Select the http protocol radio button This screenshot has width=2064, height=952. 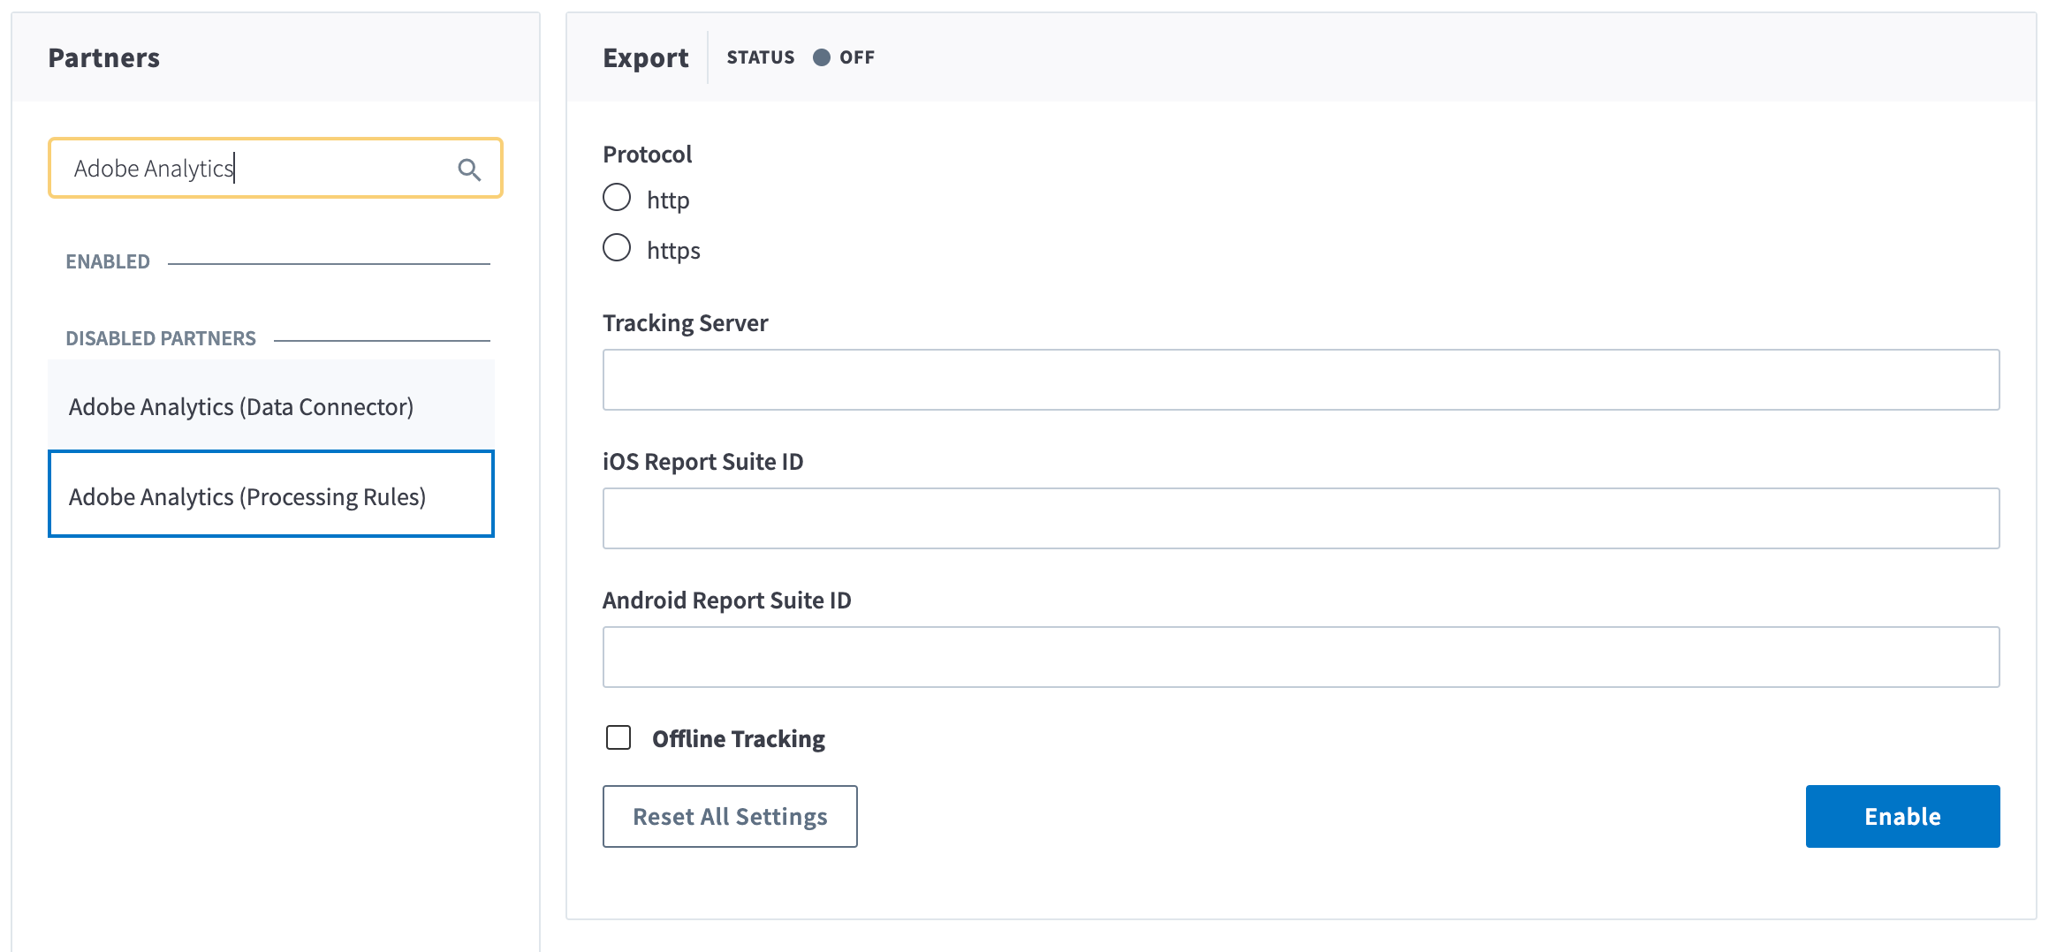click(x=617, y=198)
